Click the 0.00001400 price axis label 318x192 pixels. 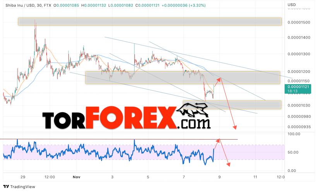(x=299, y=38)
